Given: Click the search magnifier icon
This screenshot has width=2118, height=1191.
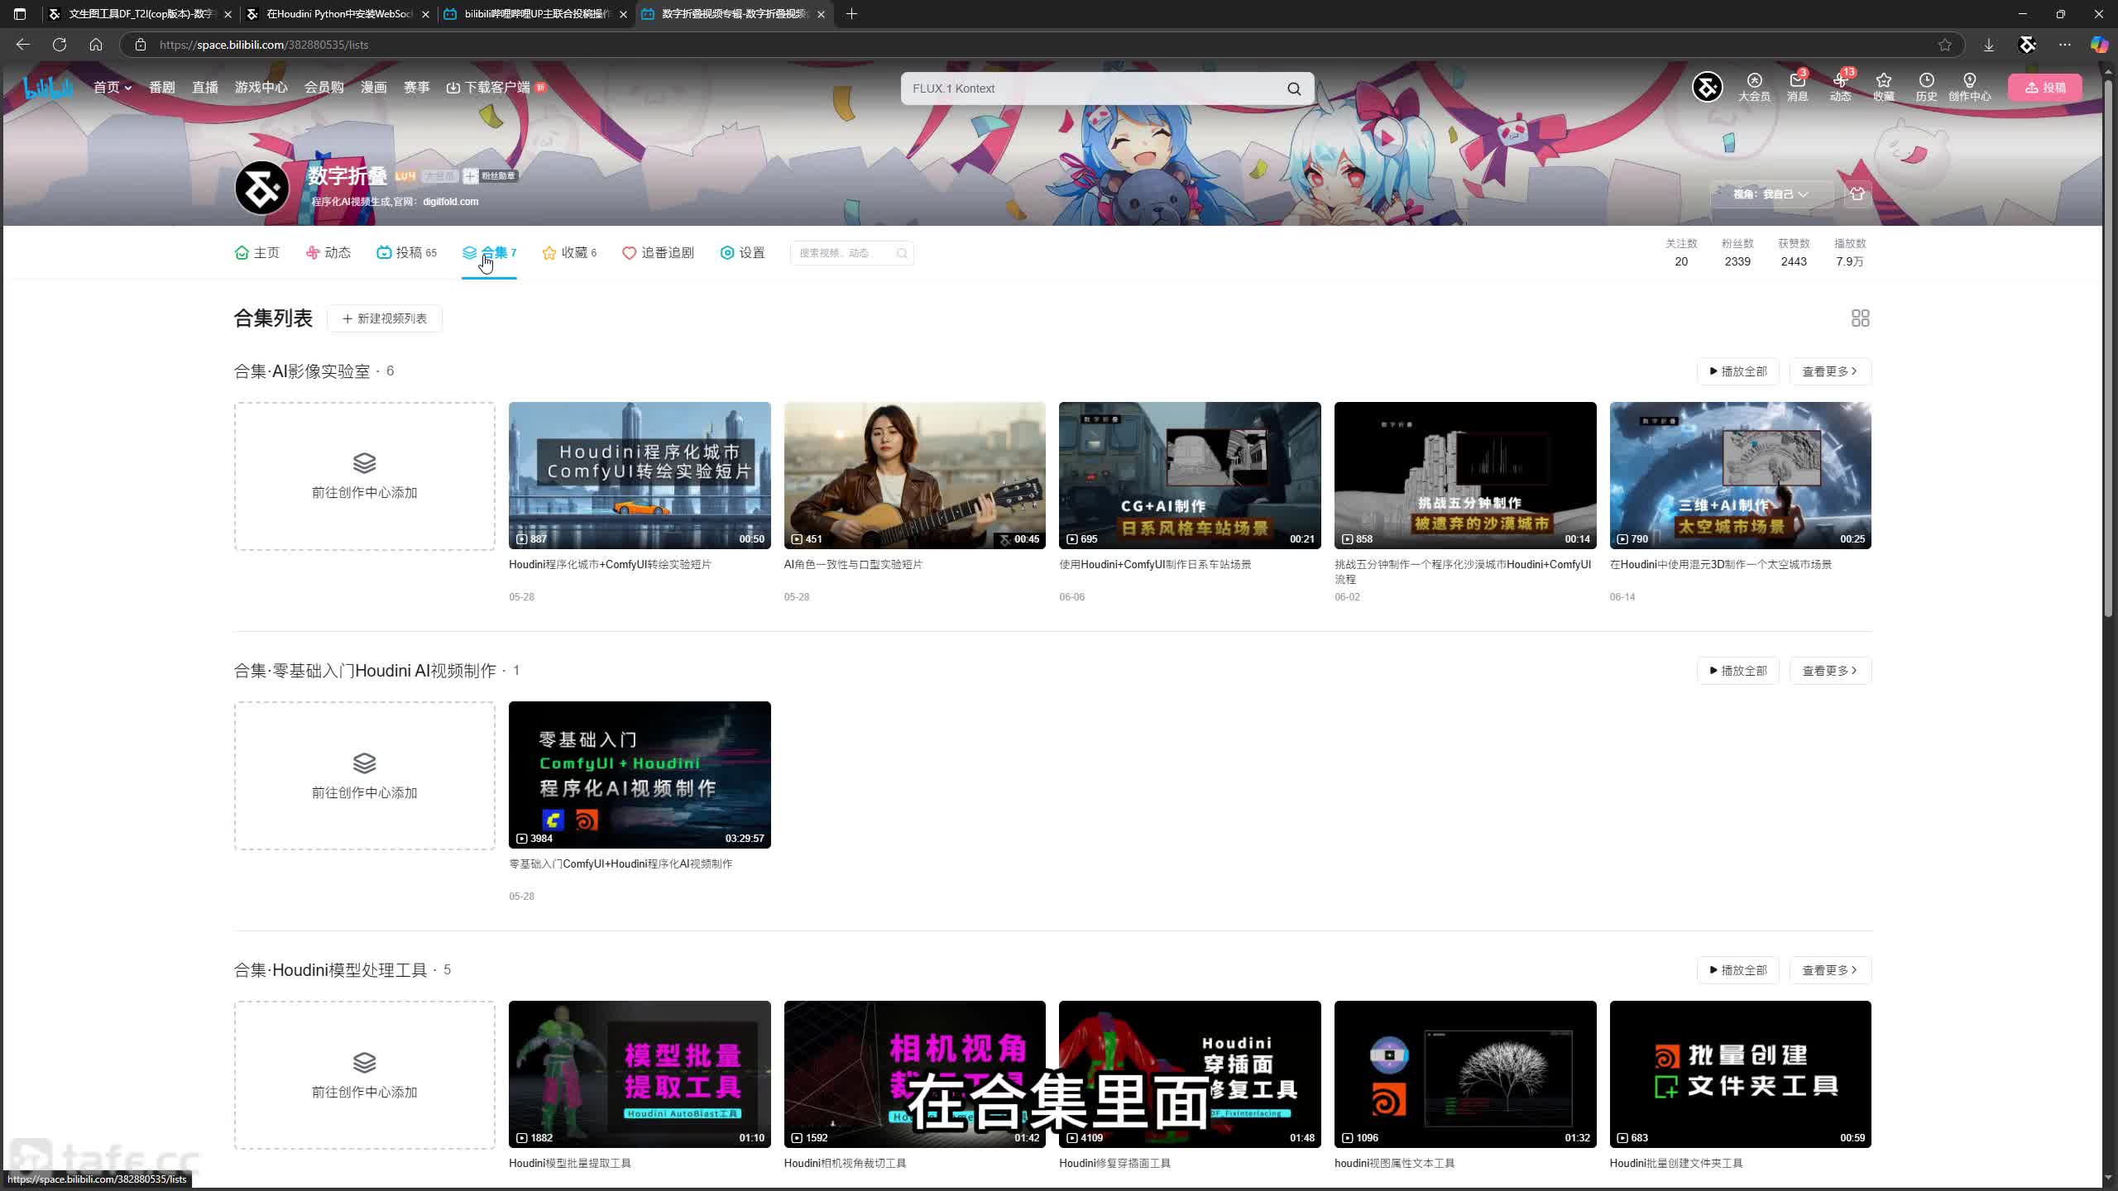Looking at the screenshot, I should [x=1294, y=88].
